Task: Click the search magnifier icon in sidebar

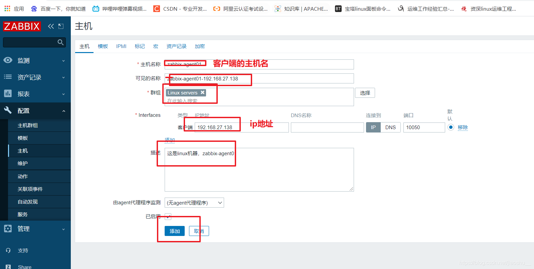Action: coord(60,42)
